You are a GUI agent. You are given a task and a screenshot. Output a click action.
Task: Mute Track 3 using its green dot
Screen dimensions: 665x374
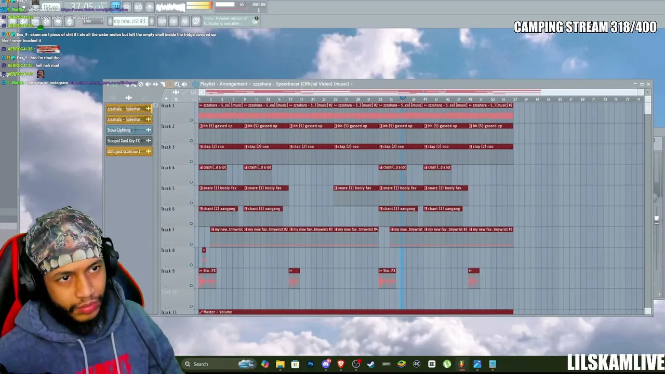click(x=191, y=162)
